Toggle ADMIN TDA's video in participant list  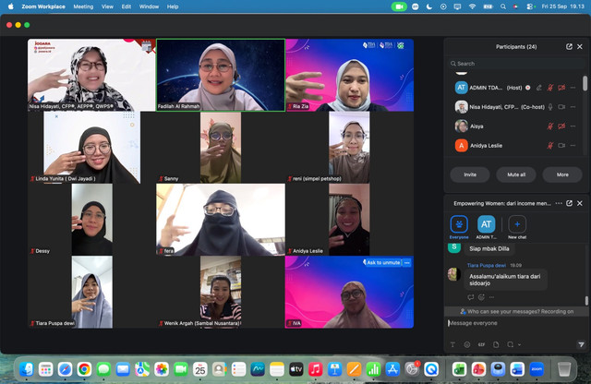(x=561, y=88)
